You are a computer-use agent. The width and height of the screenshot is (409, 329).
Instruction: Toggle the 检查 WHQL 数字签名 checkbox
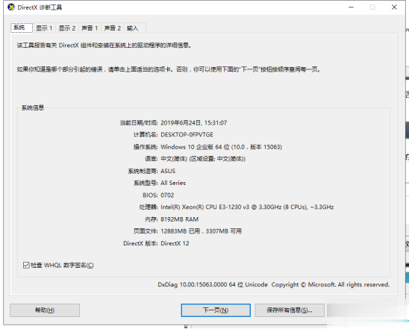pos(26,265)
